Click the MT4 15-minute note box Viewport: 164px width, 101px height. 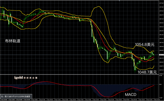(x=16, y=96)
